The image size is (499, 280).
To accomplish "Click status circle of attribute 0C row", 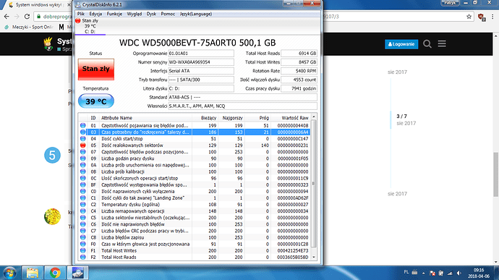I will pyautogui.click(x=83, y=178).
